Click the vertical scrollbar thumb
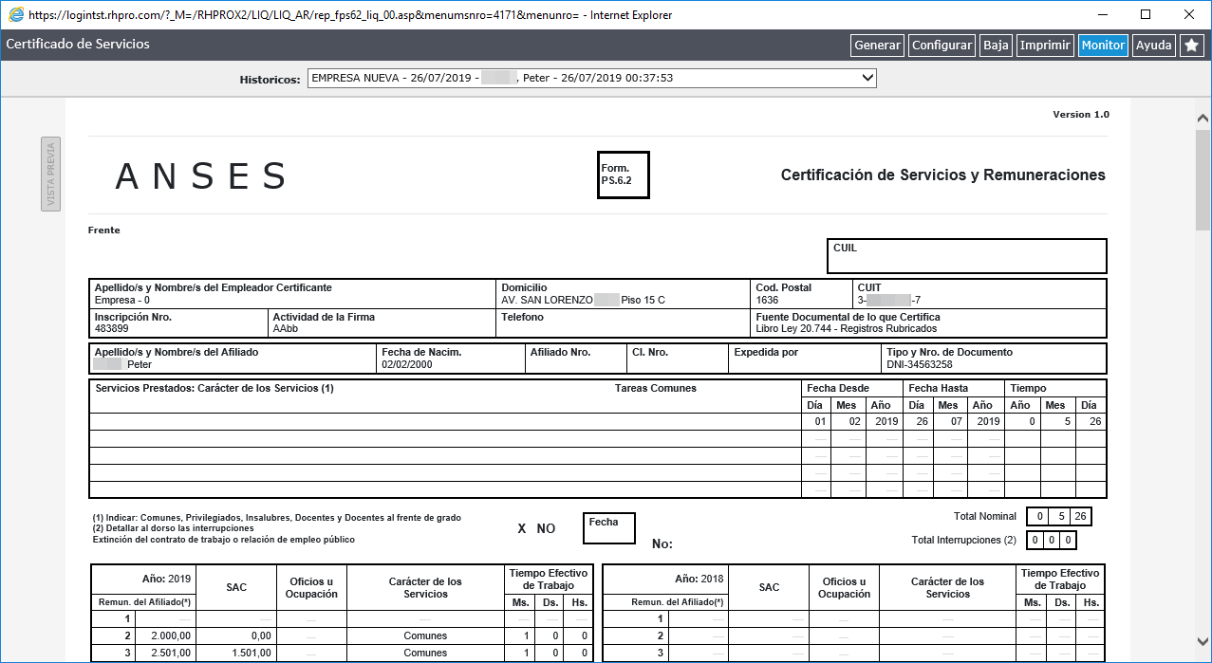1212x663 pixels. 1203,180
